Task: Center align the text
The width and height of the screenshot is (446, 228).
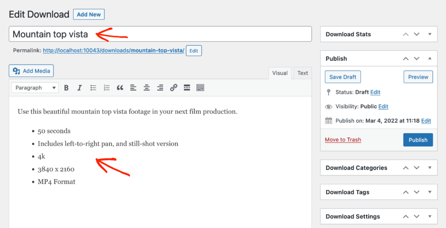Action: [146, 88]
